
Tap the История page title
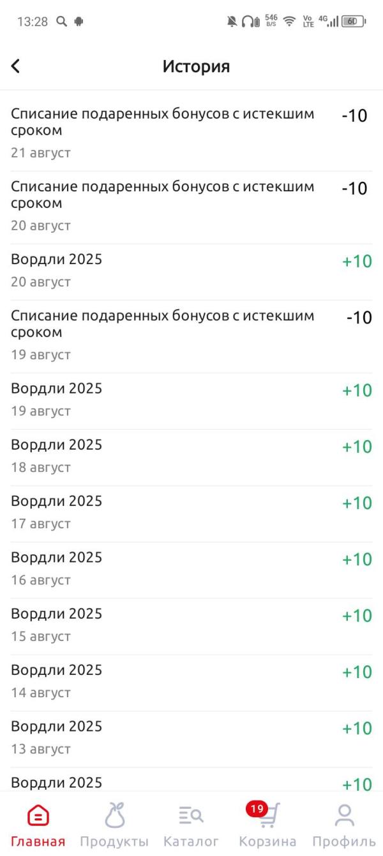(x=196, y=66)
